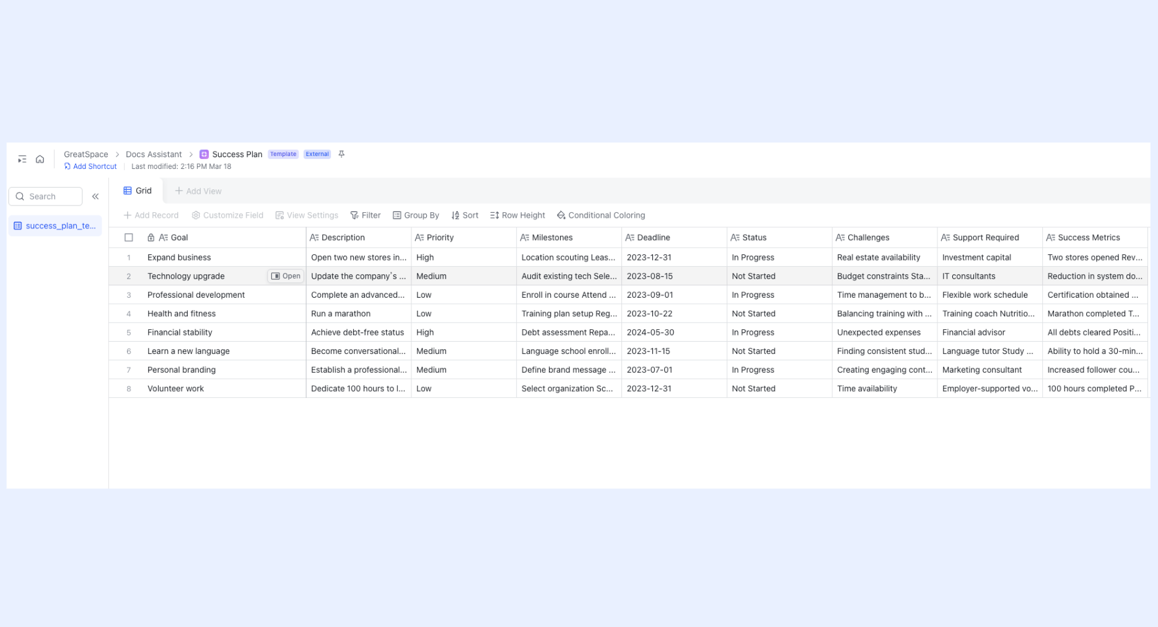Open the Description column header

pyautogui.click(x=359, y=238)
